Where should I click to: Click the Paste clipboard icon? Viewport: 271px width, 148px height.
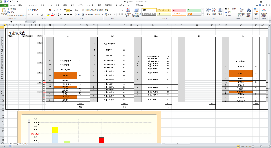pyautogui.click(x=4, y=10)
